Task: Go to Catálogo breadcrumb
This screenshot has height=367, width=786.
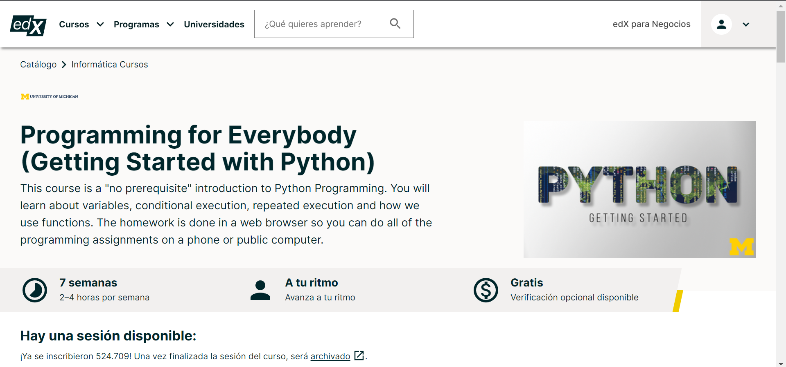Action: point(38,65)
